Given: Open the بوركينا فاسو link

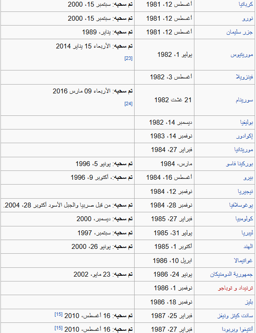Looking at the screenshot, I should [239, 164].
